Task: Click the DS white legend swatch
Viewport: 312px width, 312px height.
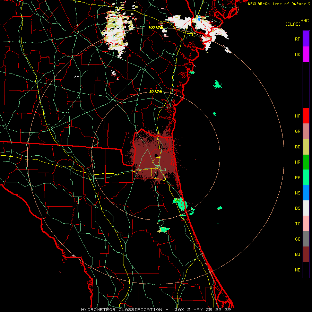Action: [306, 208]
